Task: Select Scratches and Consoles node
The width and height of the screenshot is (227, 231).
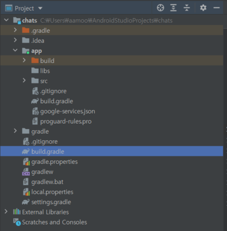Action: pos(54,222)
